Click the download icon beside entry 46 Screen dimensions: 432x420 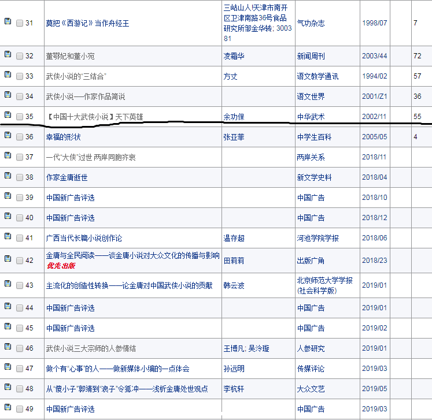pos(8,347)
